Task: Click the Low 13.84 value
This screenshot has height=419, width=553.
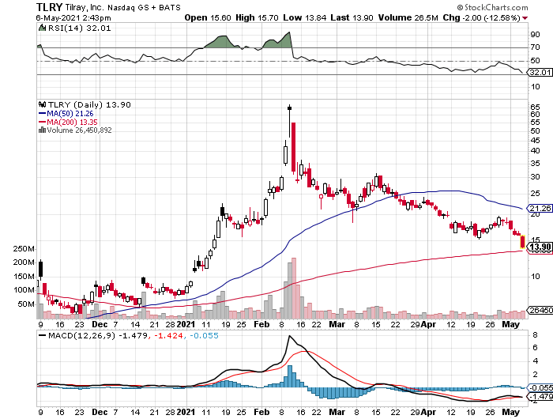Action: 305,17
